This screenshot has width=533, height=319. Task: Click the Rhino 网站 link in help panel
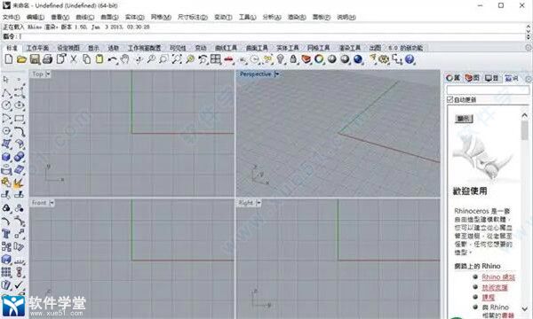(498, 277)
